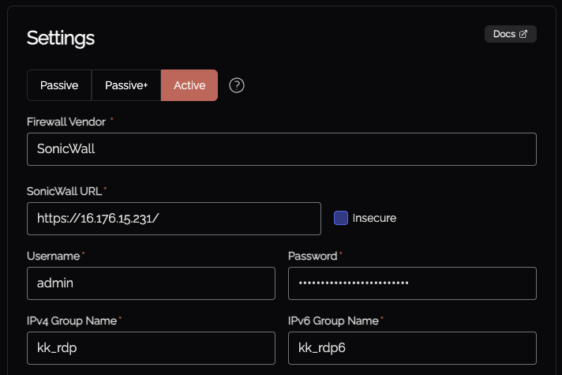This screenshot has width=562, height=375.
Task: Edit the kk_rdp6 IPv6 group field
Action: click(412, 348)
